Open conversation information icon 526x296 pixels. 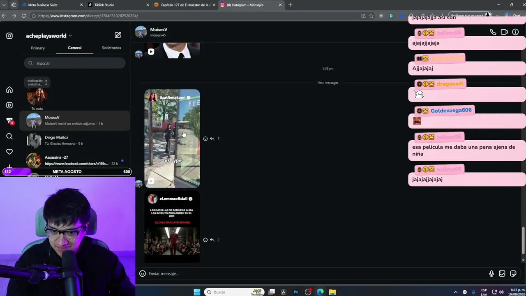click(x=515, y=32)
